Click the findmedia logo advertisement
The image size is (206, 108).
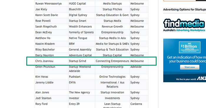coord(184,25)
